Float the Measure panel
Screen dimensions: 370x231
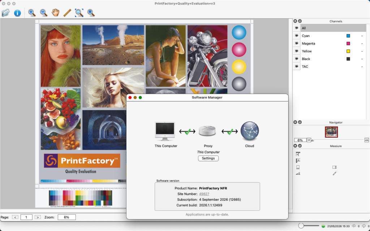[x=300, y=146]
